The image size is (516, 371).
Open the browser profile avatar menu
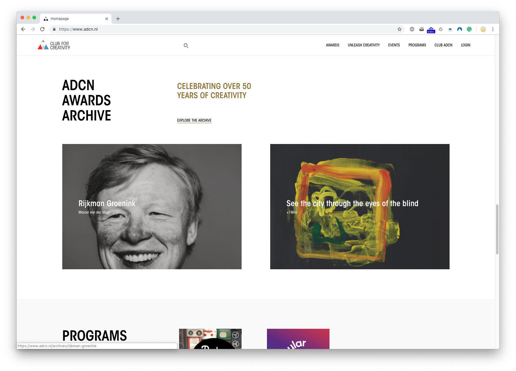coord(484,29)
